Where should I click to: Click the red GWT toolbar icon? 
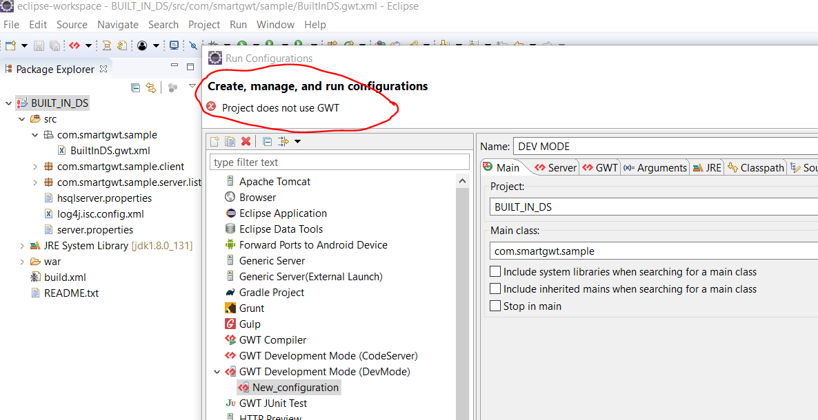[x=74, y=46]
